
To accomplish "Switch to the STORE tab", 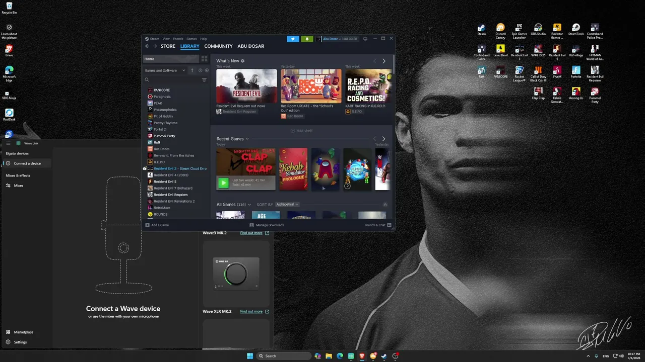I will (168, 46).
